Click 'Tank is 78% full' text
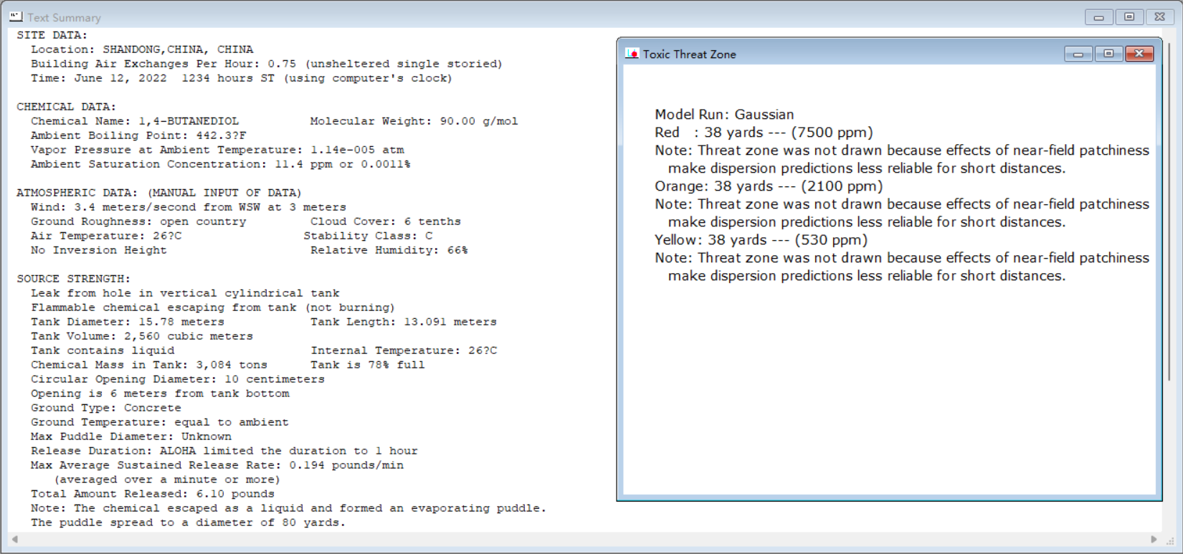Image resolution: width=1183 pixels, height=554 pixels. 368,365
